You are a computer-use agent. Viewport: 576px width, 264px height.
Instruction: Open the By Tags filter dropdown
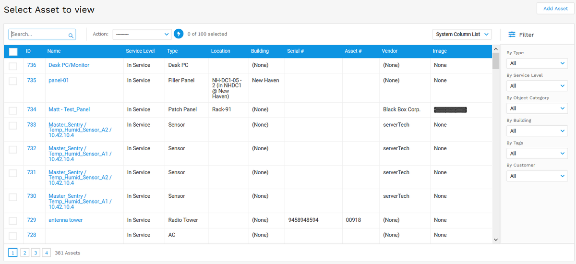(x=537, y=154)
